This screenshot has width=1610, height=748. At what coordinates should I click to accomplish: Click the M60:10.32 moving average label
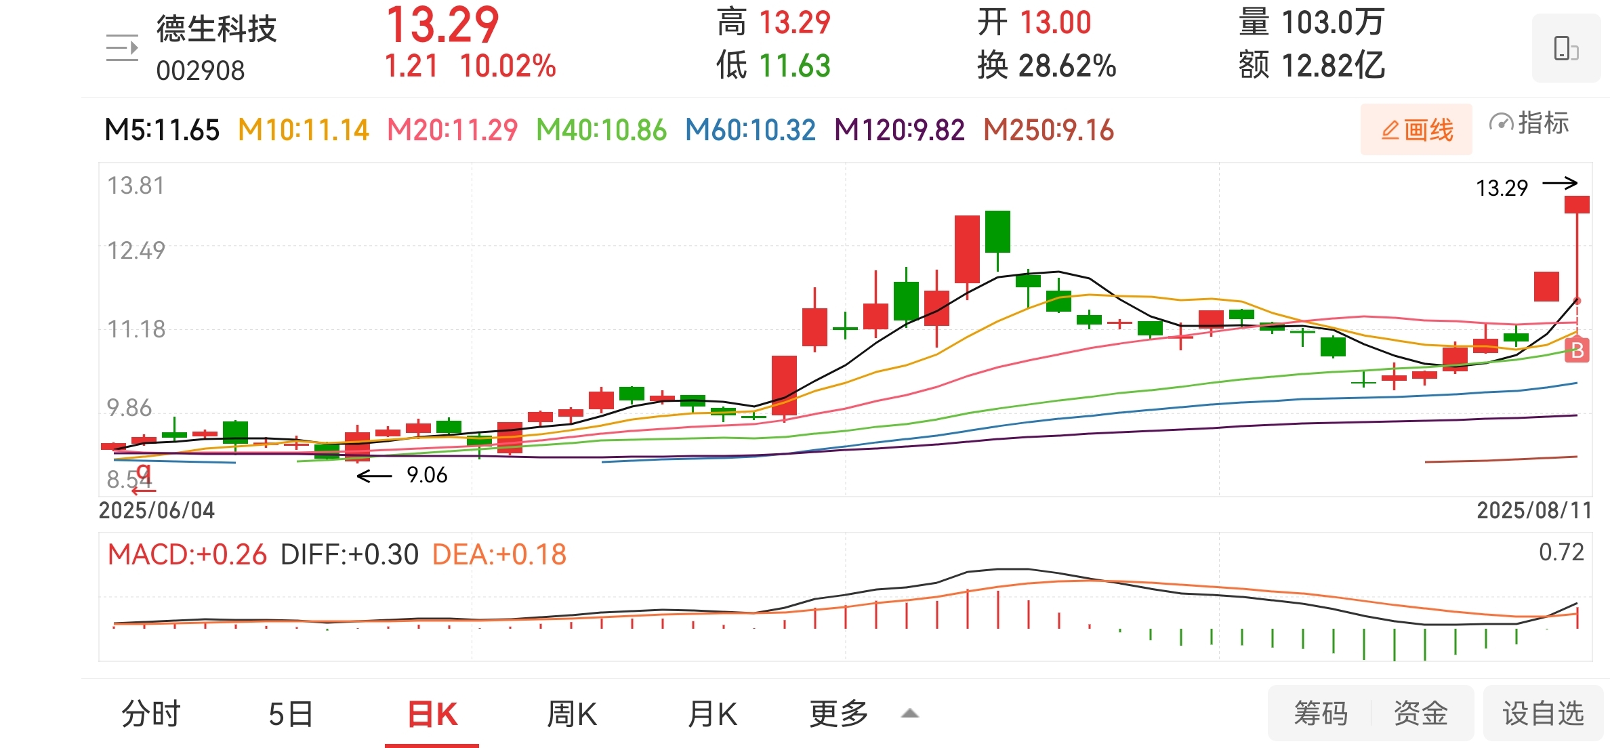click(750, 130)
